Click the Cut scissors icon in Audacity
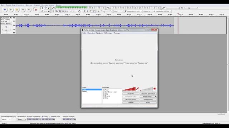Viewport: 229px width, 128px height. pos(53,11)
